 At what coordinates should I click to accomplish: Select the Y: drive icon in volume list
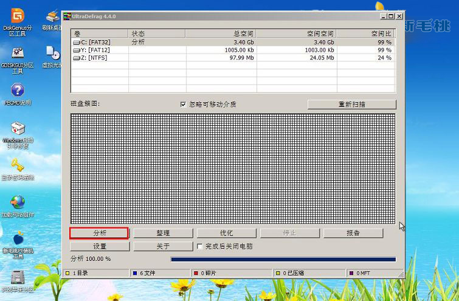coord(77,50)
